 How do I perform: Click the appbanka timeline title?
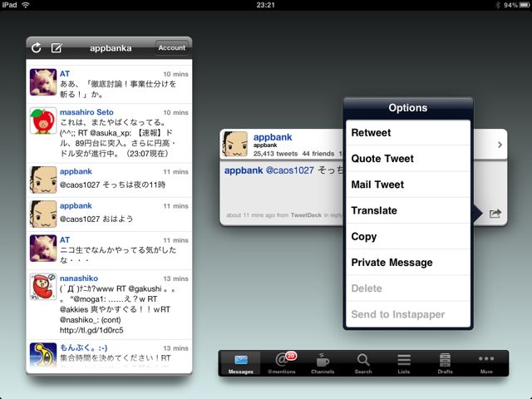(x=111, y=48)
